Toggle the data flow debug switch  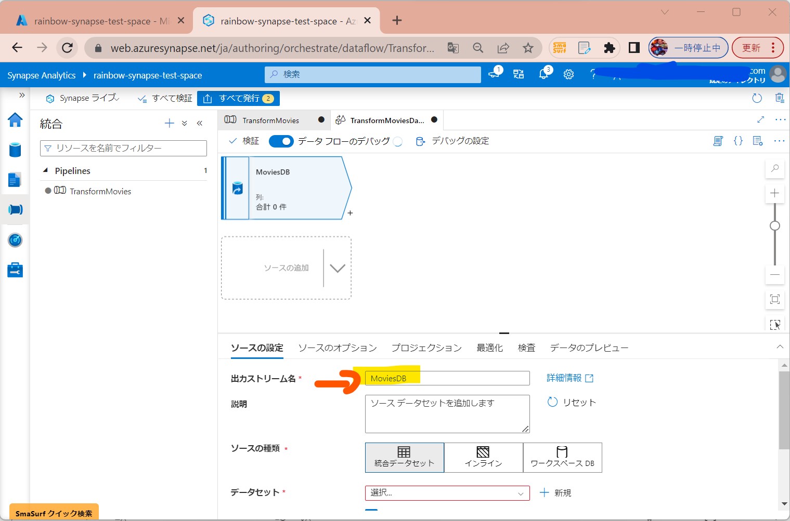click(281, 141)
